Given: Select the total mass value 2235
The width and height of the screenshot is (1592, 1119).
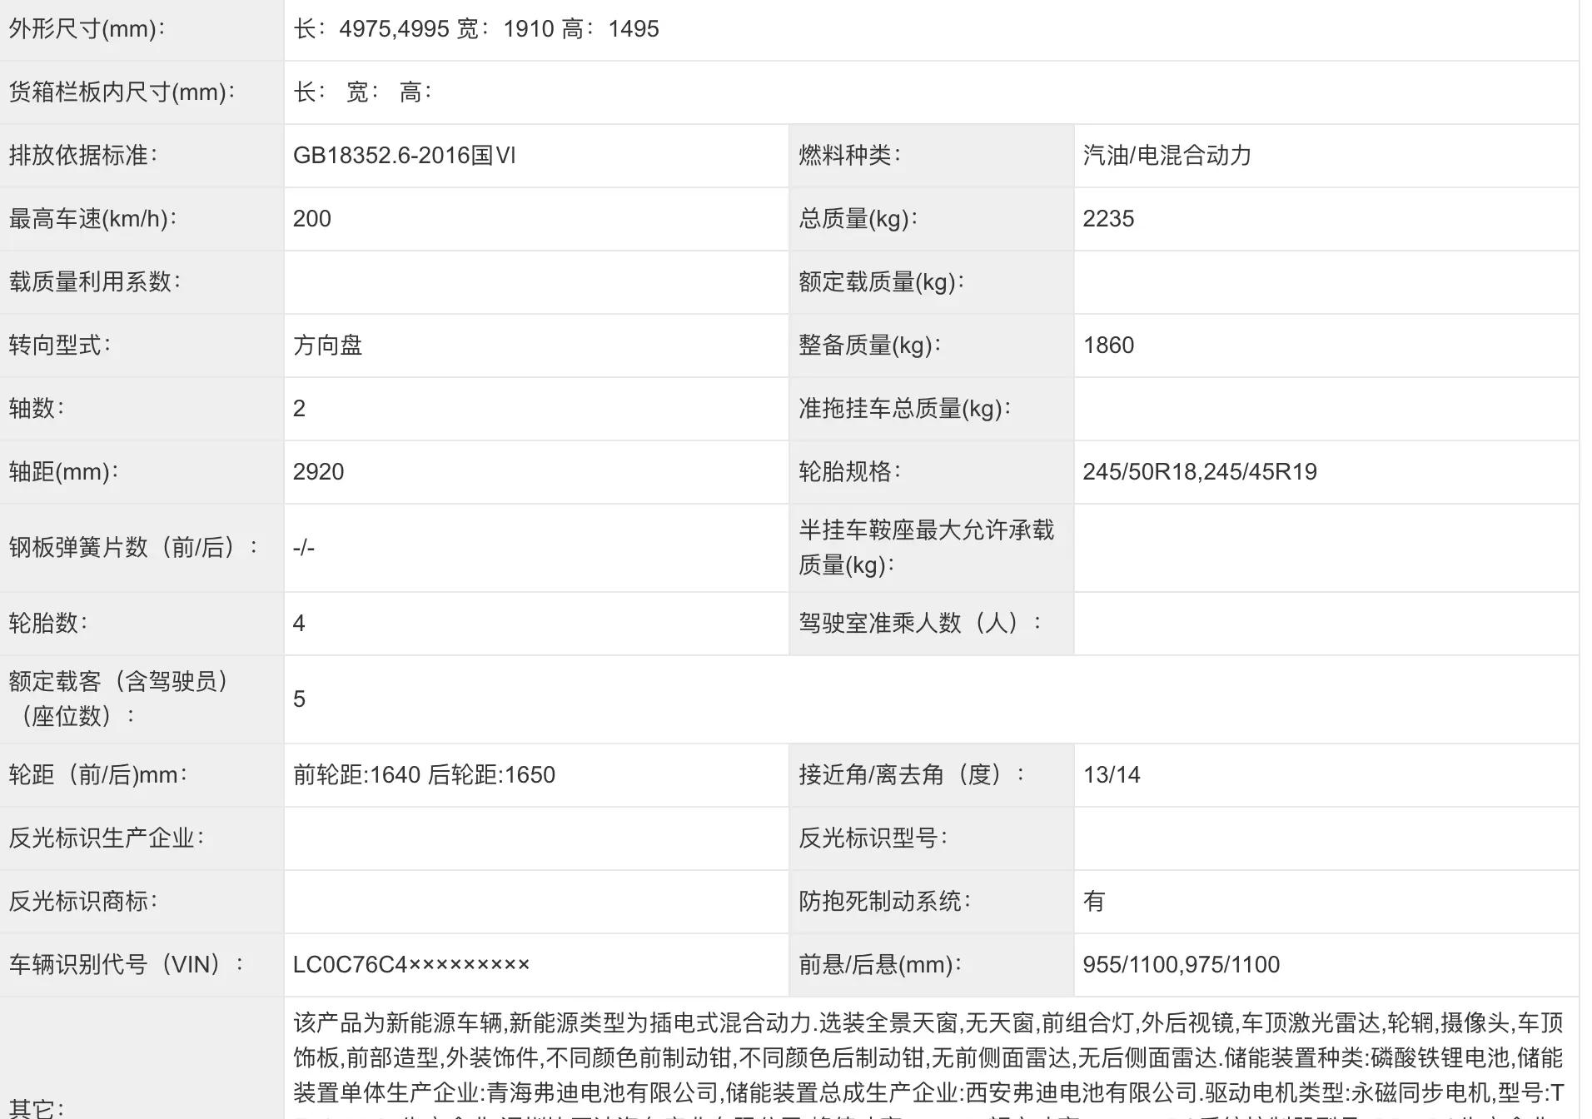Looking at the screenshot, I should click(x=1108, y=219).
